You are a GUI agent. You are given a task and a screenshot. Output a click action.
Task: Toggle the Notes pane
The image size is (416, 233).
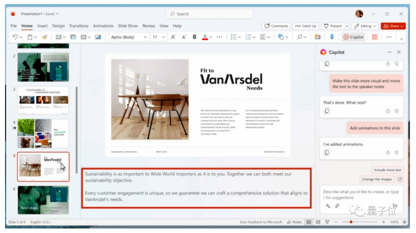point(294,222)
